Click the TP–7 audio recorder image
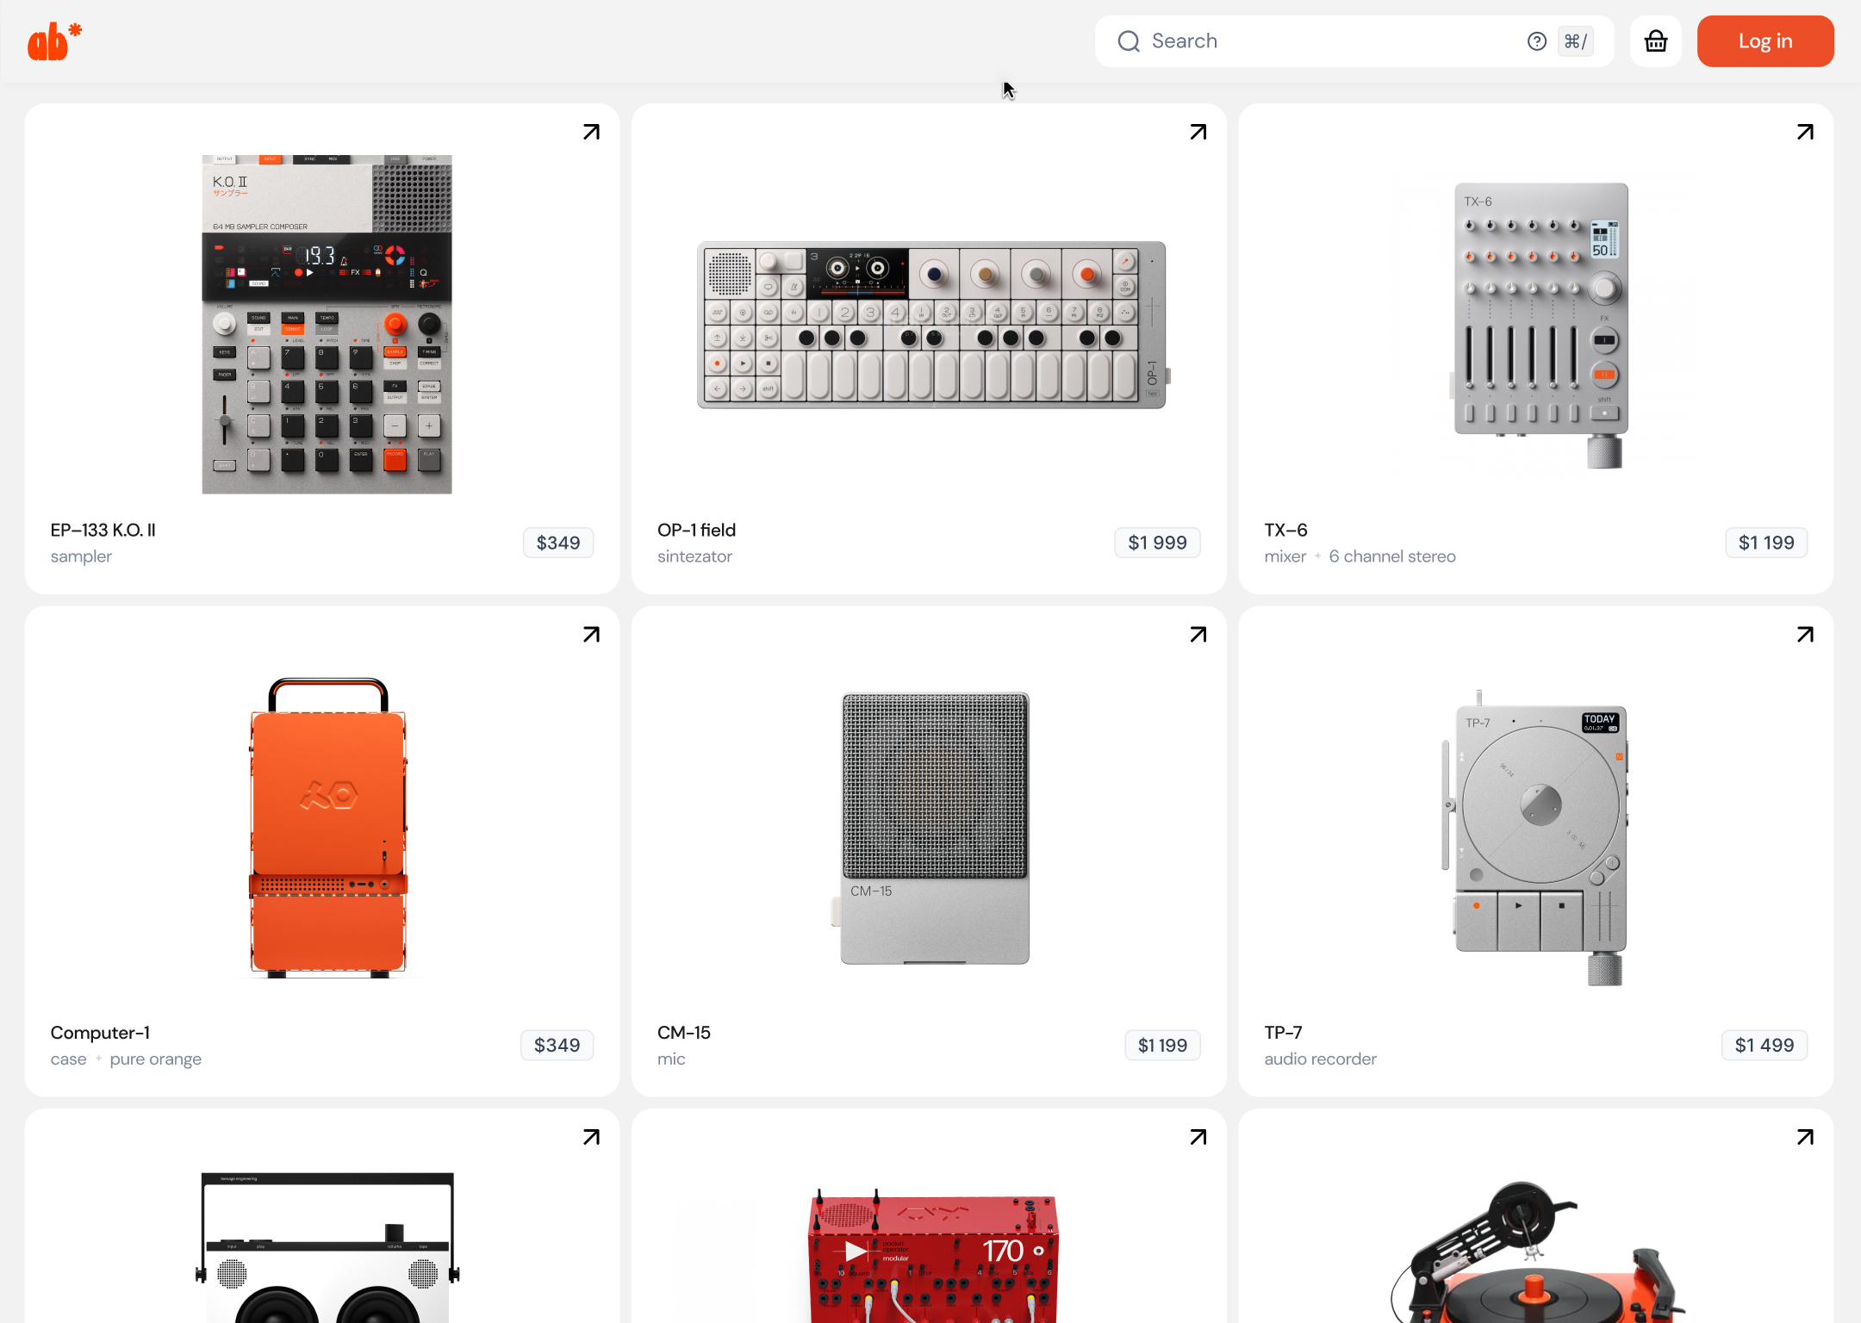1861x1323 pixels. pyautogui.click(x=1535, y=837)
